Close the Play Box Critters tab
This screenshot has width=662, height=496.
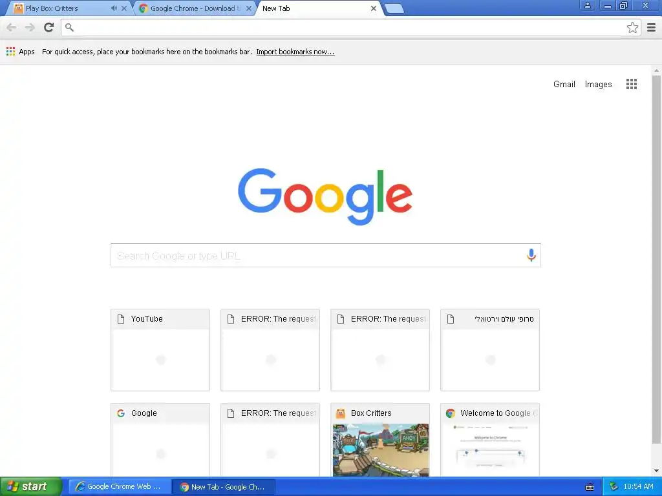point(124,8)
